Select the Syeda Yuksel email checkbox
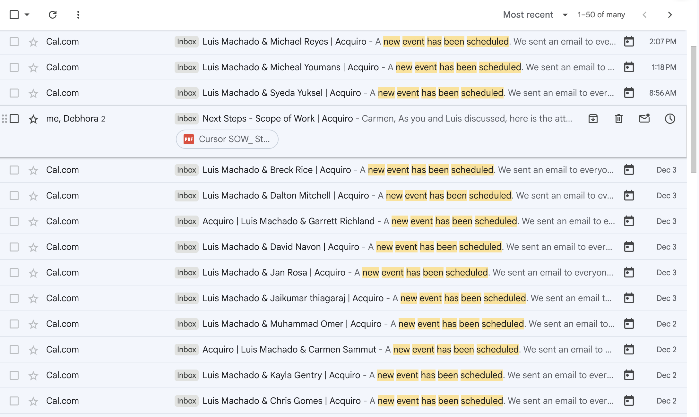699x417 pixels. [x=14, y=93]
